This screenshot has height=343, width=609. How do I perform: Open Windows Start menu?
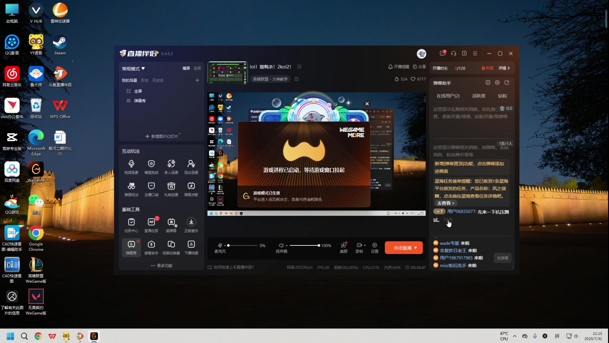pos(10,336)
